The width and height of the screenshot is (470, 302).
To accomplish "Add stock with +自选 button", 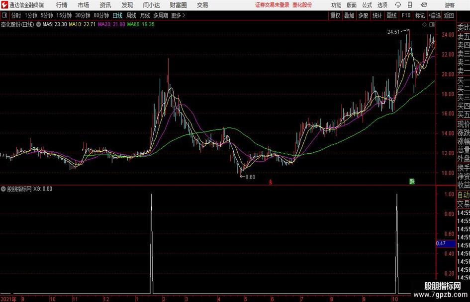I will [x=434, y=15].
